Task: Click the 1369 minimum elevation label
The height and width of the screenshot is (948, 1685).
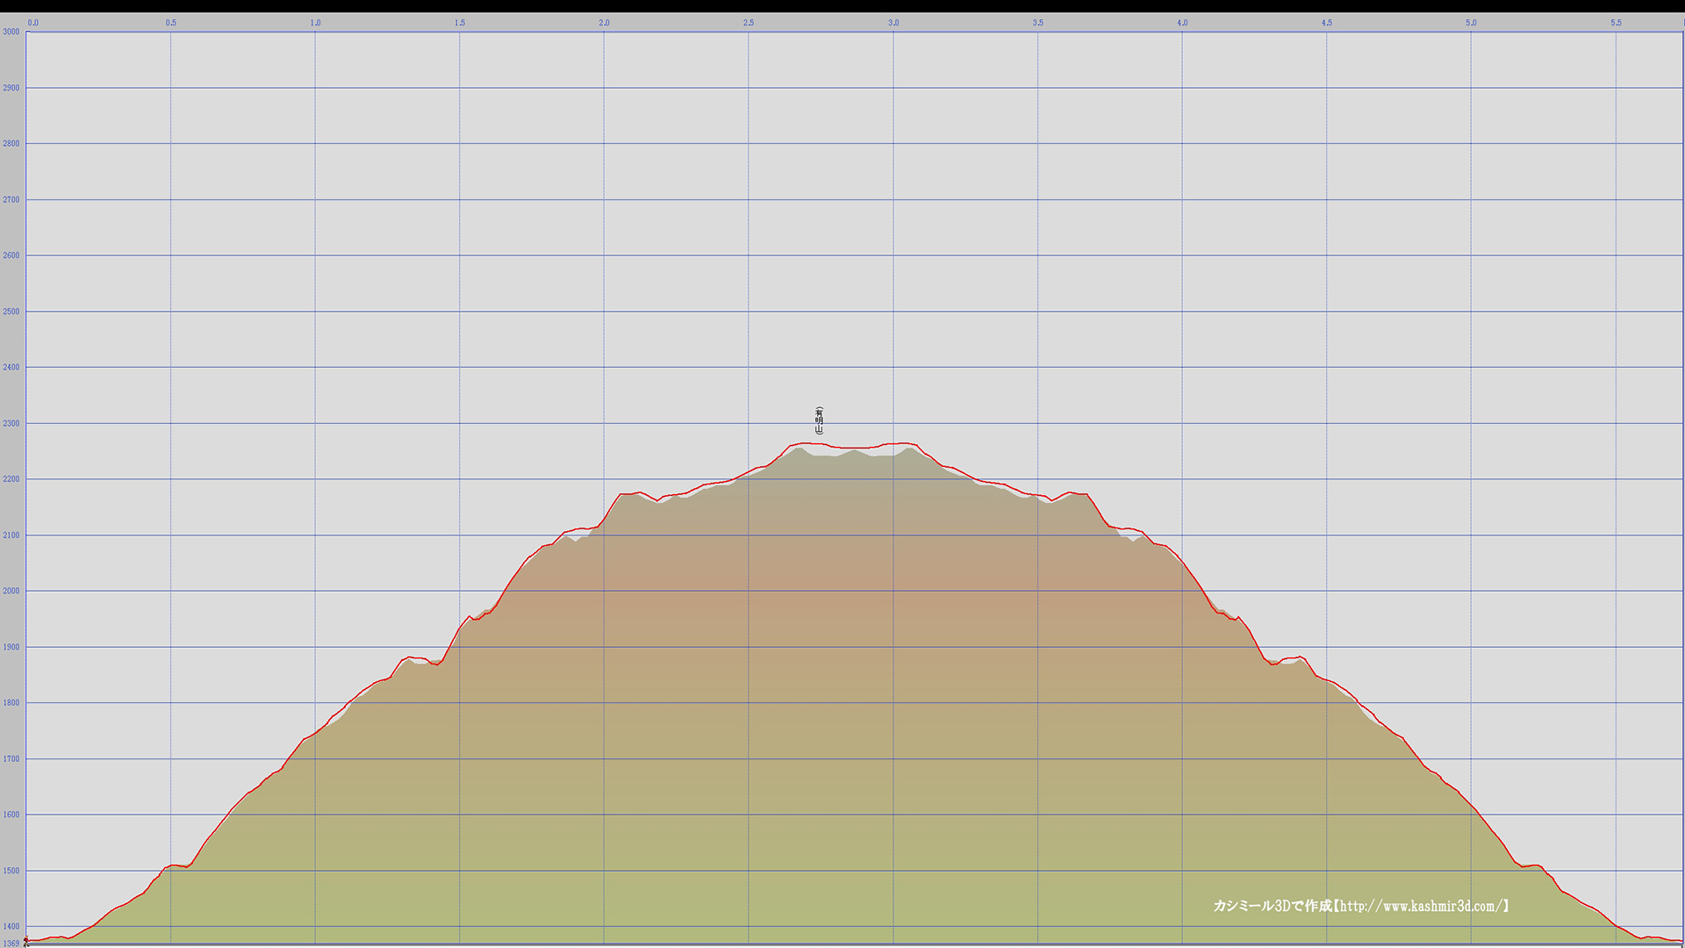Action: click(11, 944)
